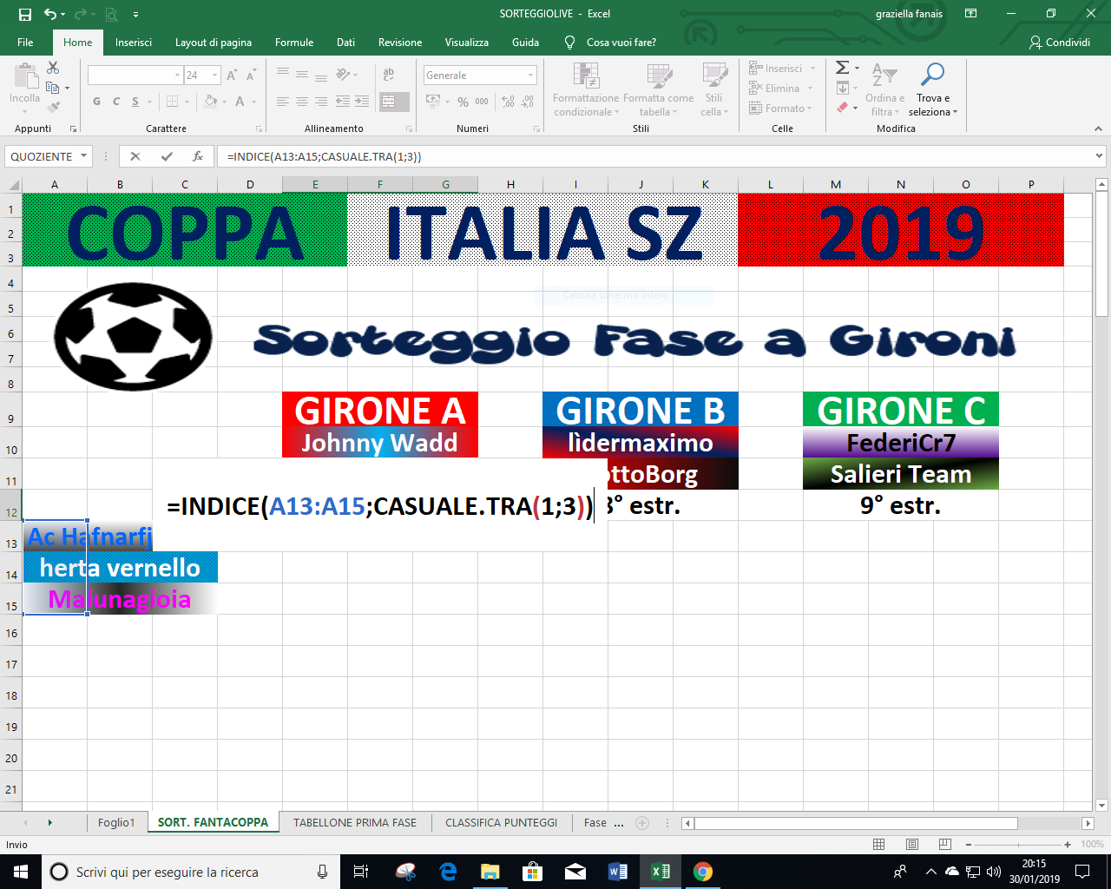Open Word from the taskbar
This screenshot has height=889, width=1111.
(x=618, y=872)
